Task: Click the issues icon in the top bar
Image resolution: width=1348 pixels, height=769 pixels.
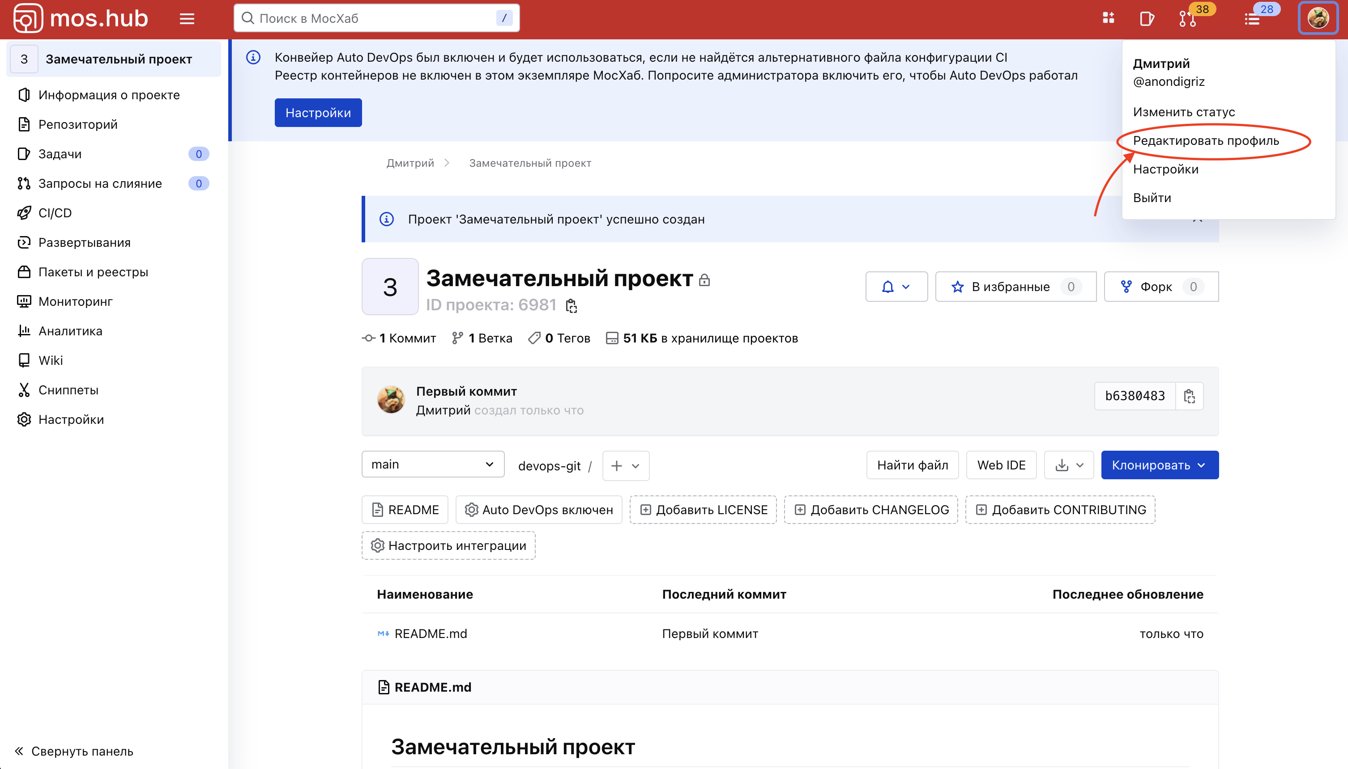Action: [x=1147, y=18]
